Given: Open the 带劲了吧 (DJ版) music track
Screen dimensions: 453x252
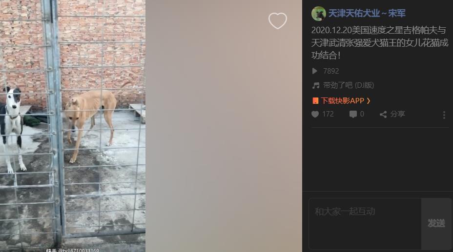Looking at the screenshot, I should (349, 85).
